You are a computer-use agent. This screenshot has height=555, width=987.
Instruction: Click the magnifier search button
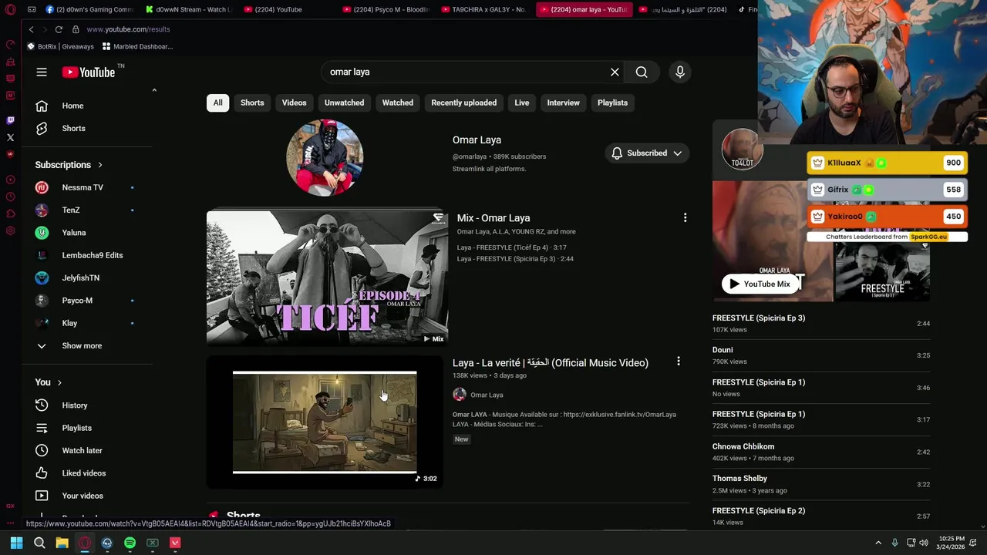tap(642, 72)
